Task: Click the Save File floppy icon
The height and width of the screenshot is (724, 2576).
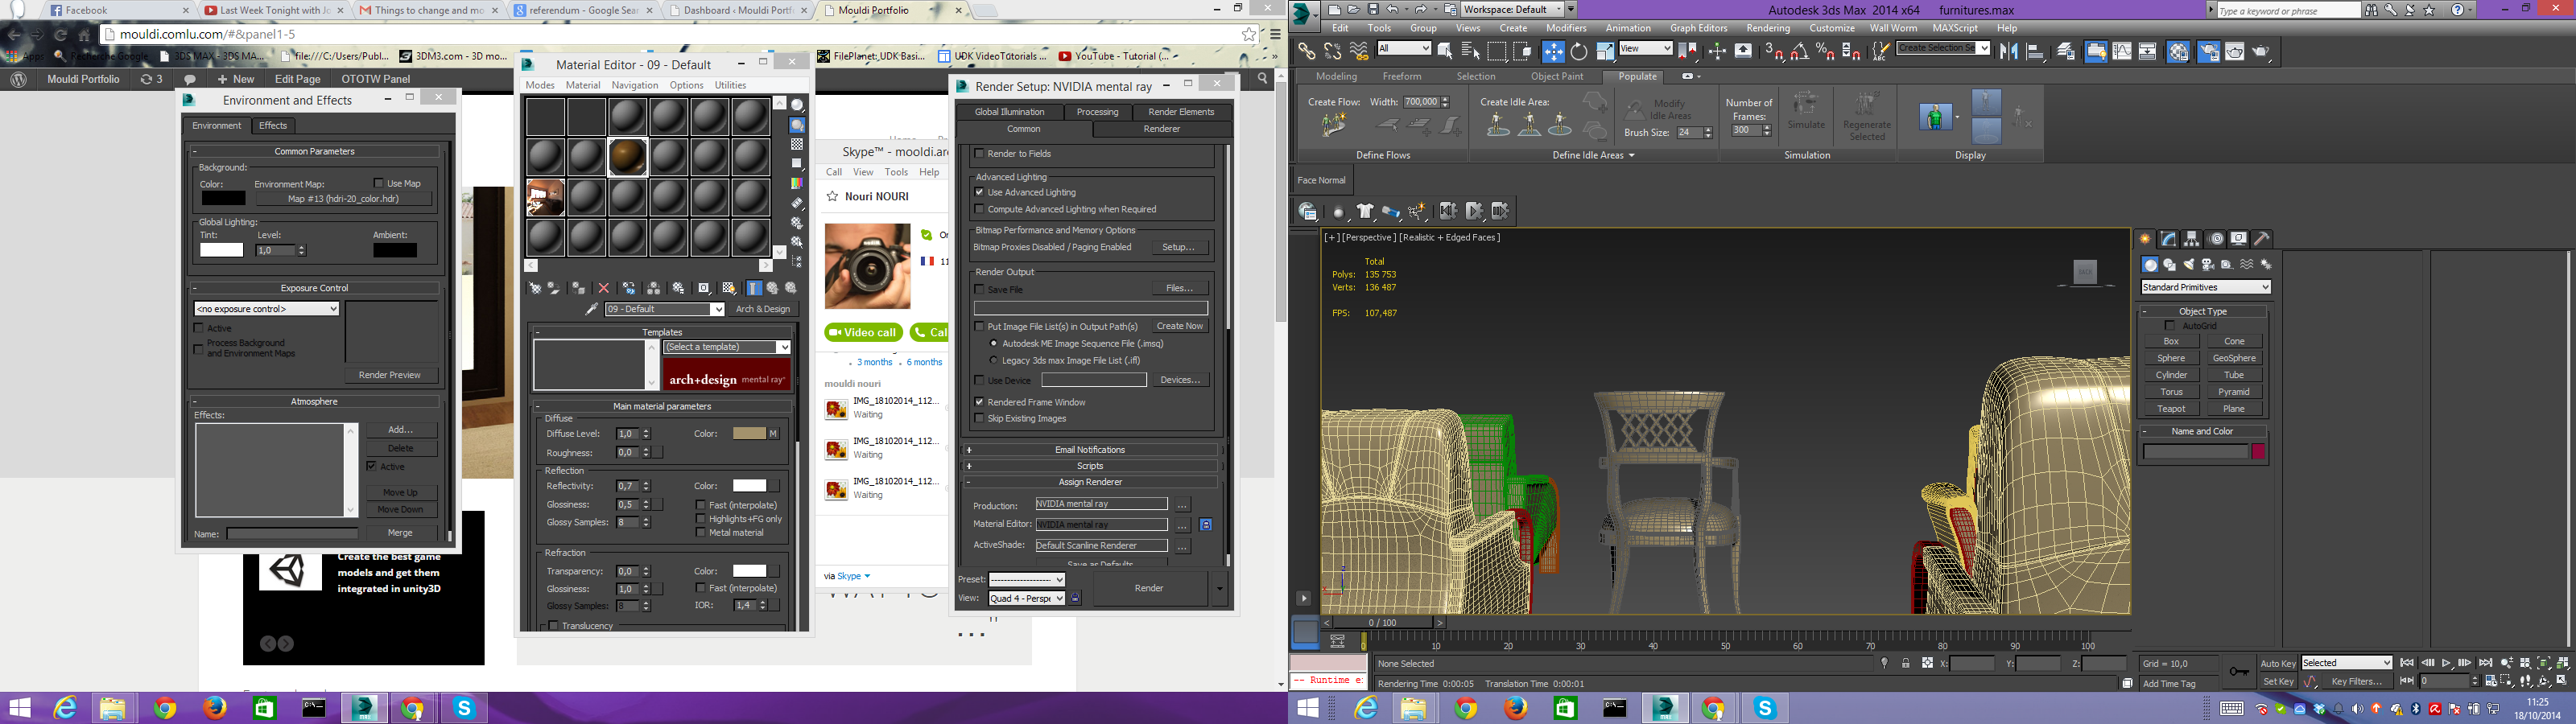Action: pos(1373,9)
